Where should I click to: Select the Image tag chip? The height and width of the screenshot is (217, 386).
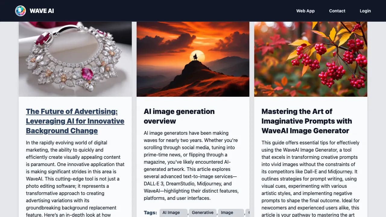(231, 213)
